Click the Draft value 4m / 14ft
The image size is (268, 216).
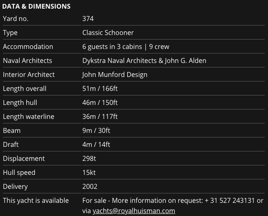pyautogui.click(x=96, y=144)
